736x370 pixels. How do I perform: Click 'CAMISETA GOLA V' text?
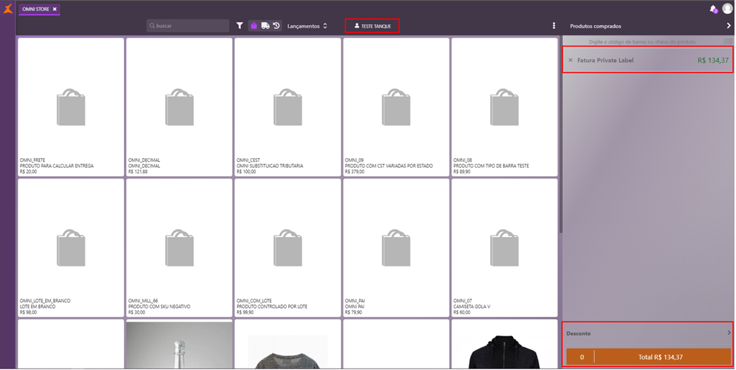point(472,307)
